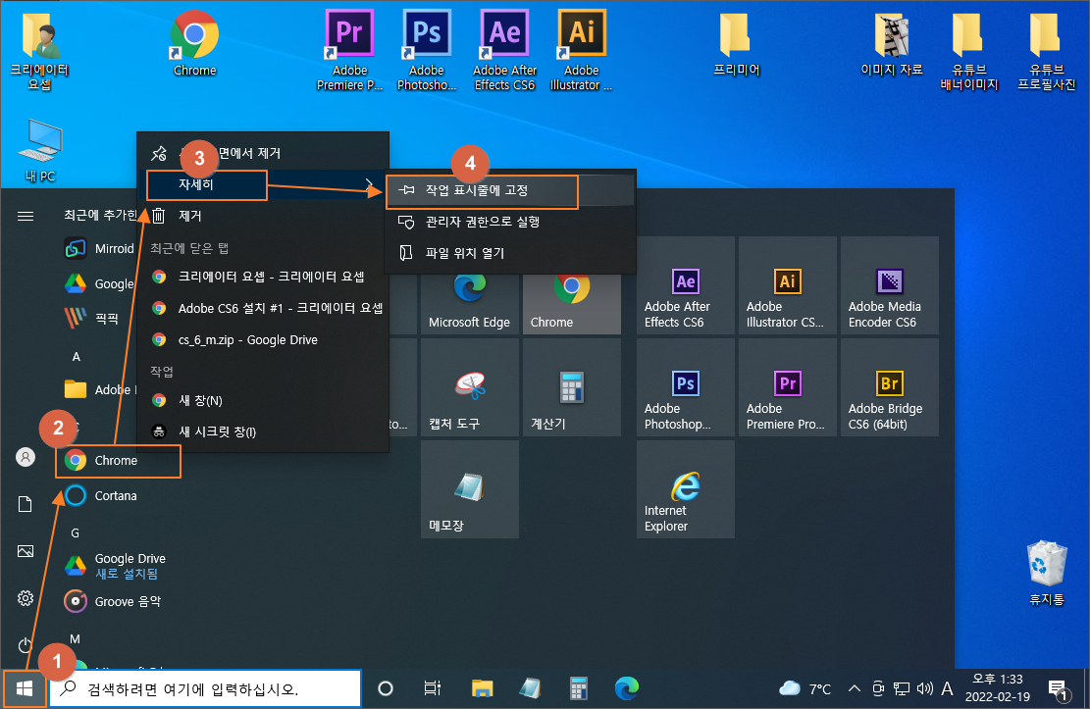Launch the 계산기 calculator tile
Image resolution: width=1090 pixels, height=709 pixels.
[x=571, y=387]
